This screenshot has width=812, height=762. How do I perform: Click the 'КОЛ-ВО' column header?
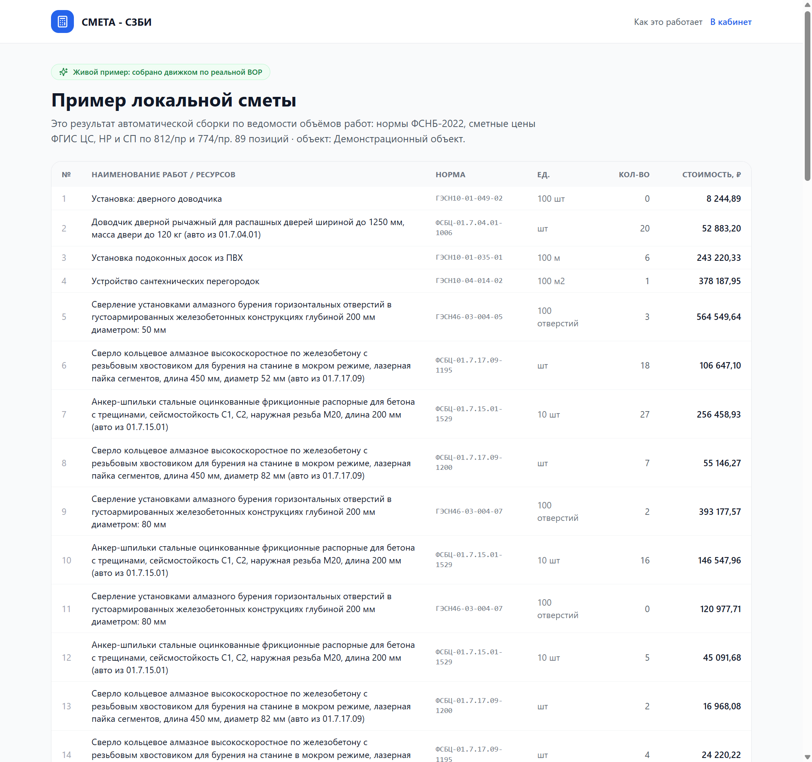[x=634, y=174]
